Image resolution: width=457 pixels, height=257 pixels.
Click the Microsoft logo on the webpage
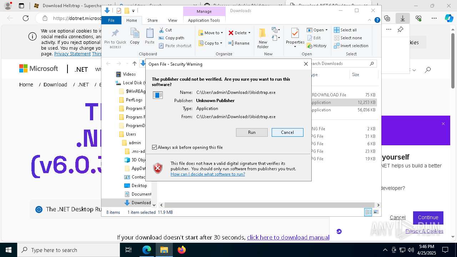(39, 69)
